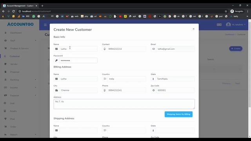Screen dimensions: 251x141
Task: Click the flag icon beside Shipping Country
Action: pyautogui.click(x=105, y=130)
